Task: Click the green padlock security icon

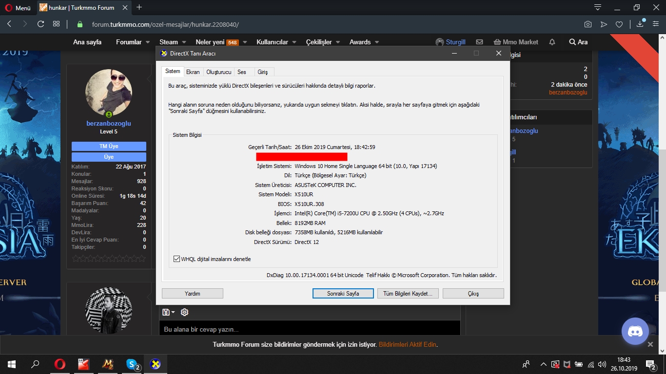Action: click(x=80, y=24)
